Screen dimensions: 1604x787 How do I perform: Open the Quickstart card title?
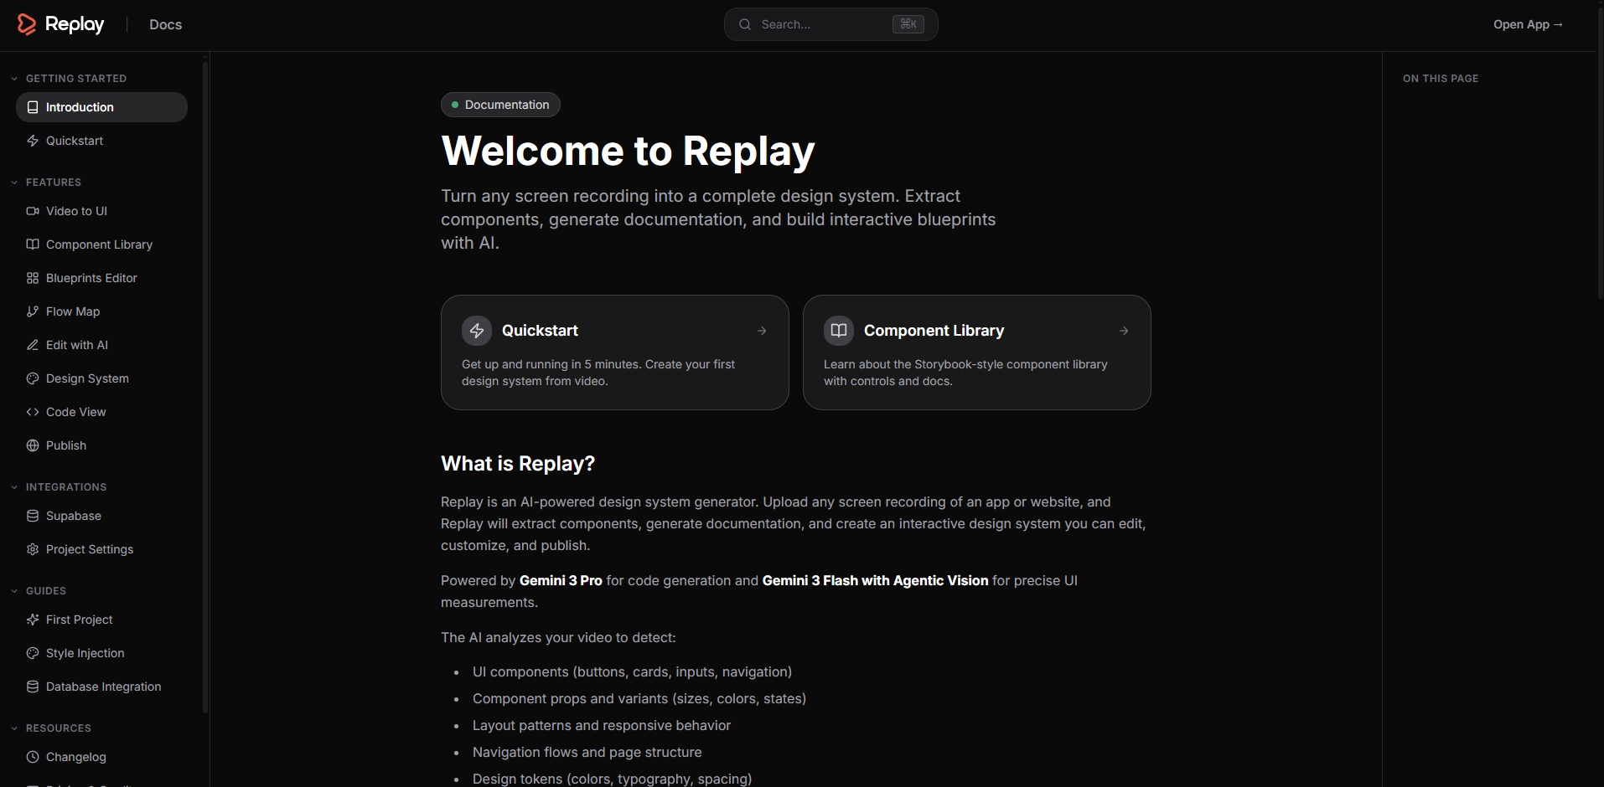pos(540,331)
